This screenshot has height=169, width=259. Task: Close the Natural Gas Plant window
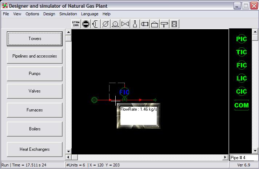click(x=254, y=6)
